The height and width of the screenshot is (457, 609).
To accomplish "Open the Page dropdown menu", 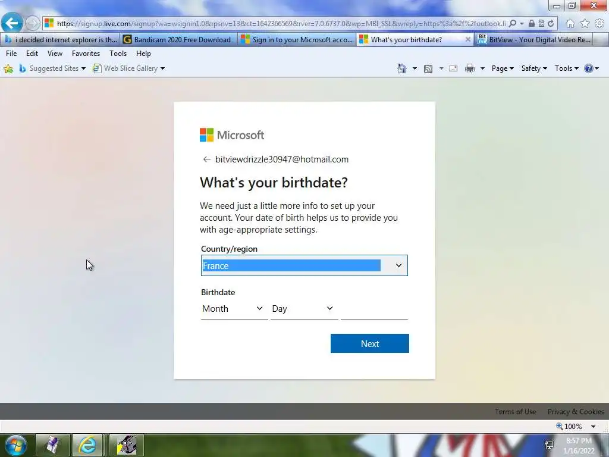I will tap(503, 68).
